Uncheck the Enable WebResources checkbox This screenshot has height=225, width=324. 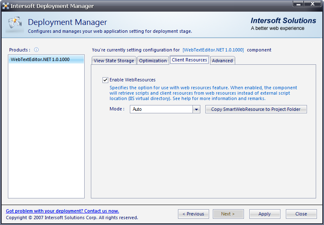pos(105,80)
